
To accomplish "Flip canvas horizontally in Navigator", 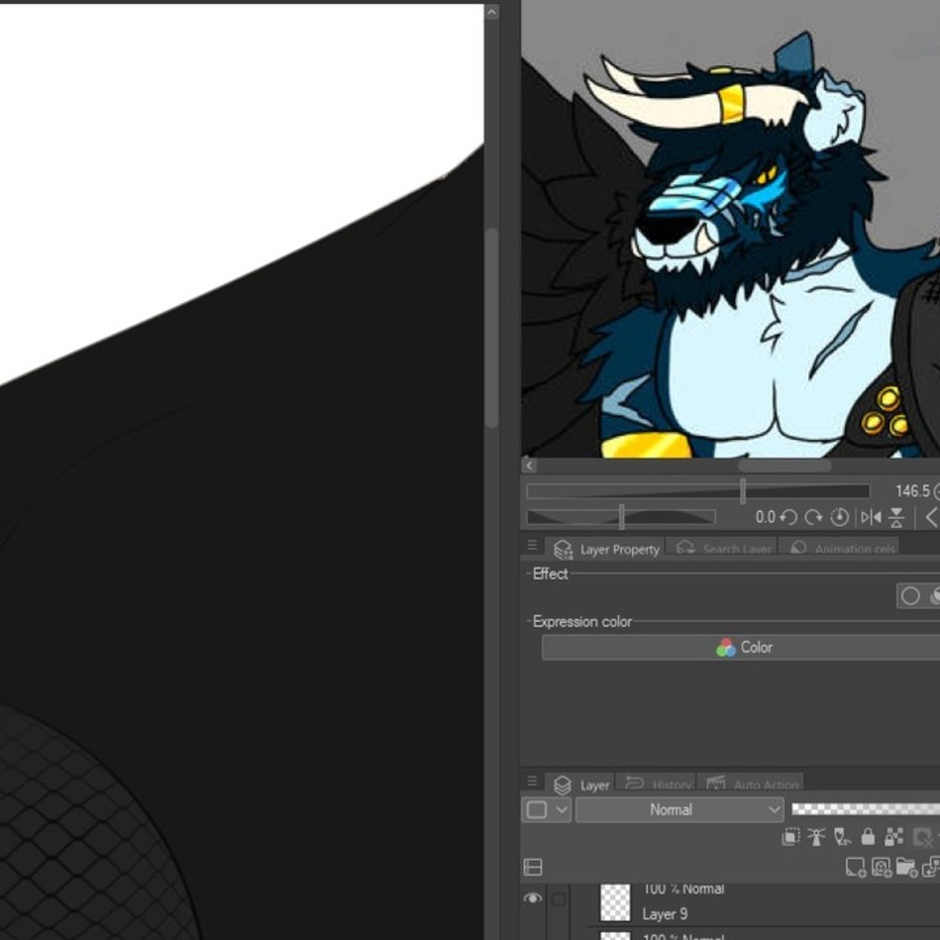I will tap(870, 517).
